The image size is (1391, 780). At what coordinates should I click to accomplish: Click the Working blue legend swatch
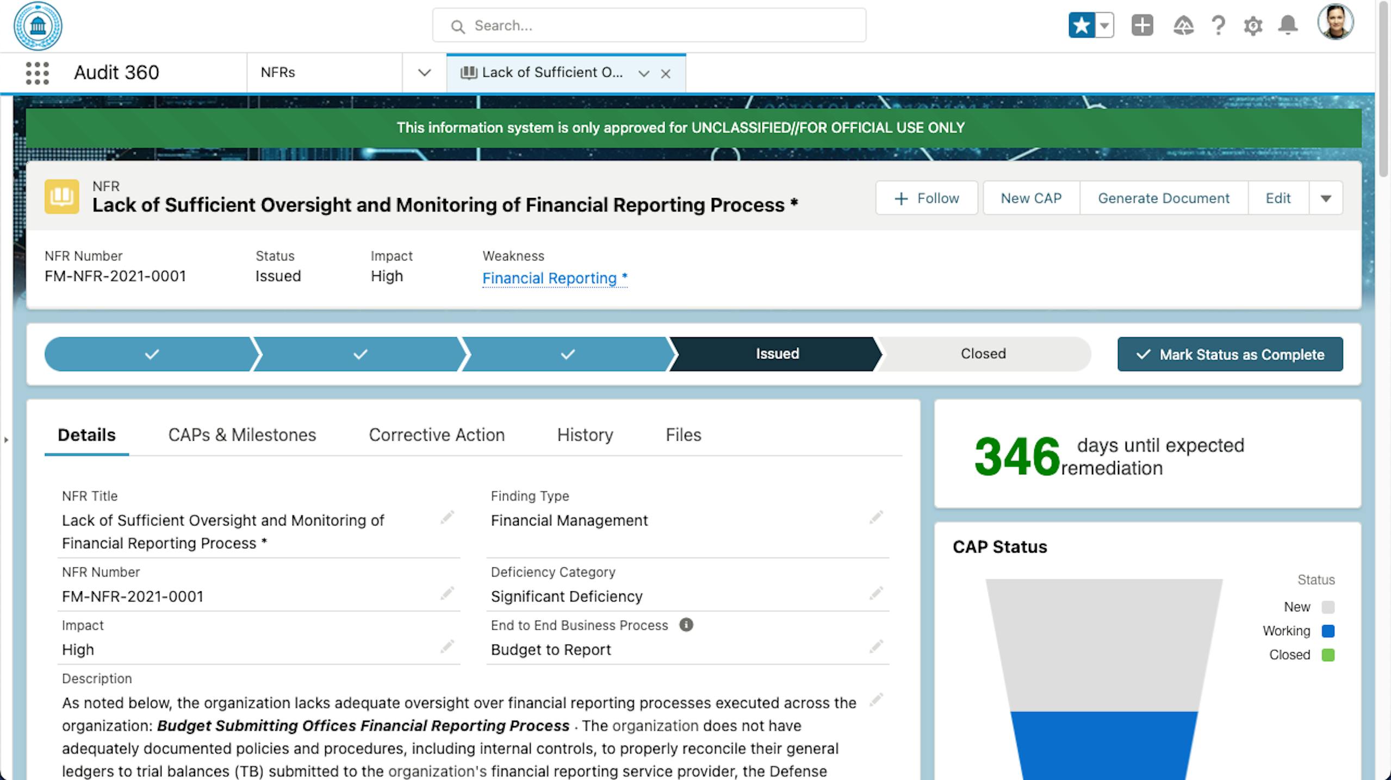click(1328, 631)
